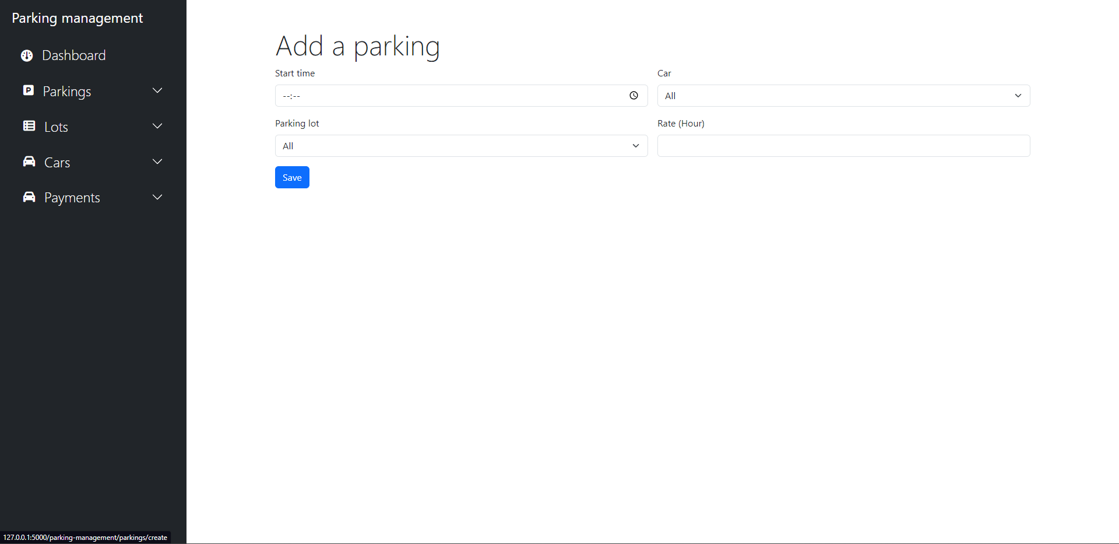
Task: Click the Cars car icon in sidebar
Action: pos(29,162)
